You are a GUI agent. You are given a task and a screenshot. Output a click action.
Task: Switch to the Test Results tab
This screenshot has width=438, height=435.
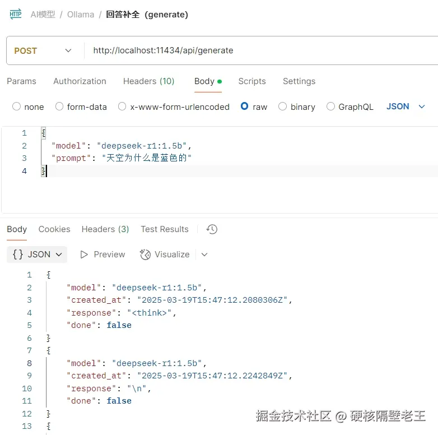tap(165, 229)
